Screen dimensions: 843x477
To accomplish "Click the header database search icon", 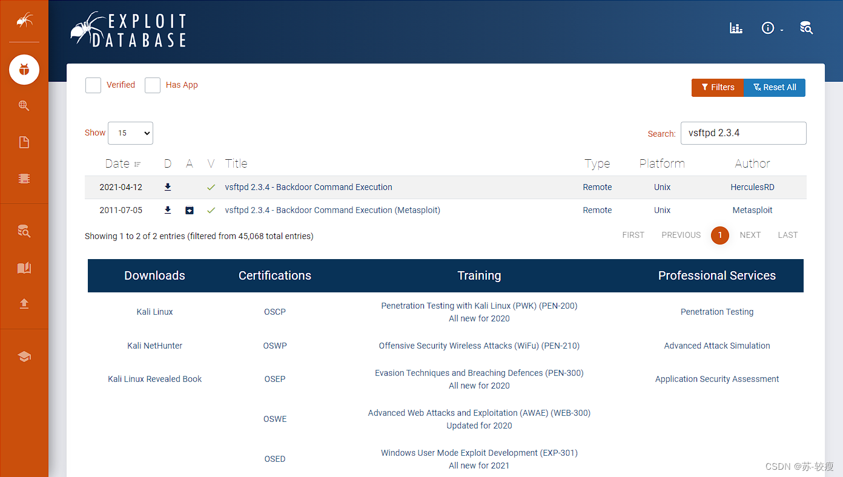I will 806,28.
